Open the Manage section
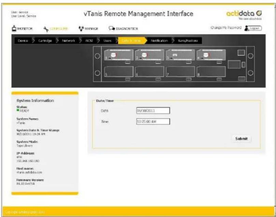Screen dimensions: 276x217 [x=88, y=29]
